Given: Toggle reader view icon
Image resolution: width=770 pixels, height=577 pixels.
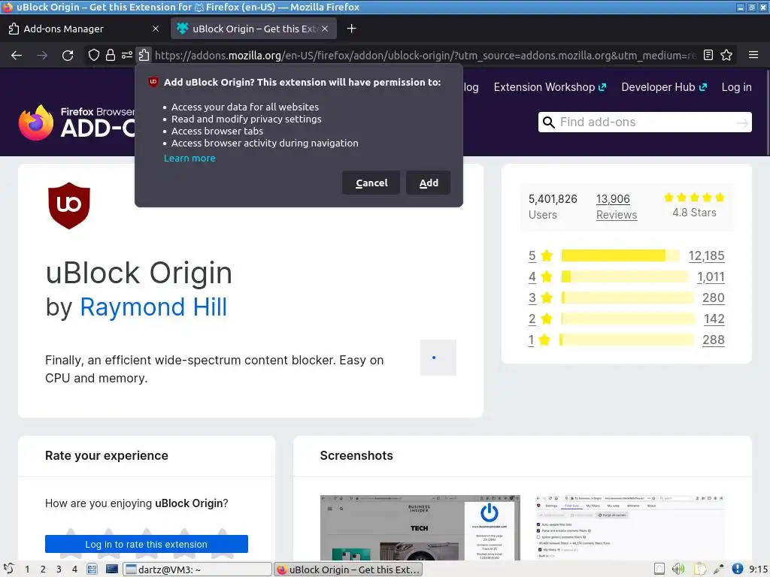Looking at the screenshot, I should (708, 55).
